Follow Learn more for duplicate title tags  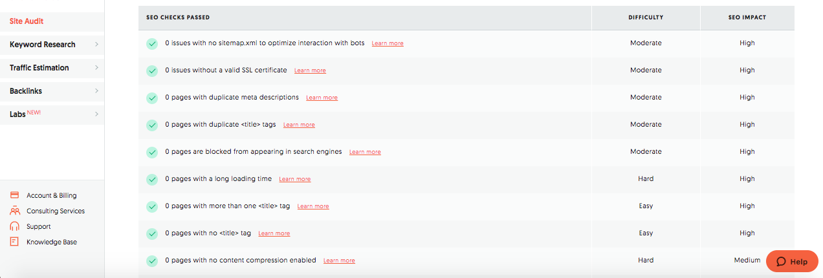(x=299, y=125)
